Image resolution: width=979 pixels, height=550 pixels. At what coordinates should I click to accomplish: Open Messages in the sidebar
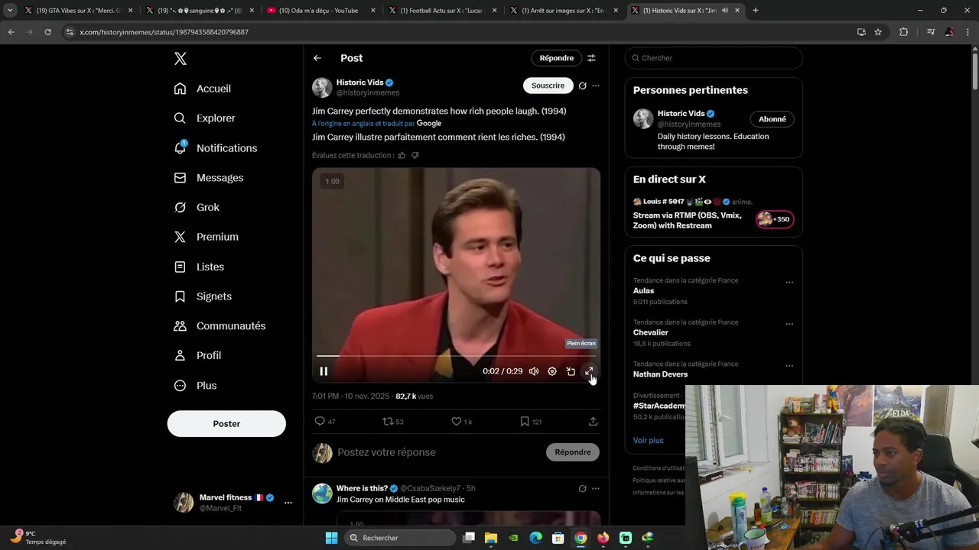pyautogui.click(x=209, y=177)
